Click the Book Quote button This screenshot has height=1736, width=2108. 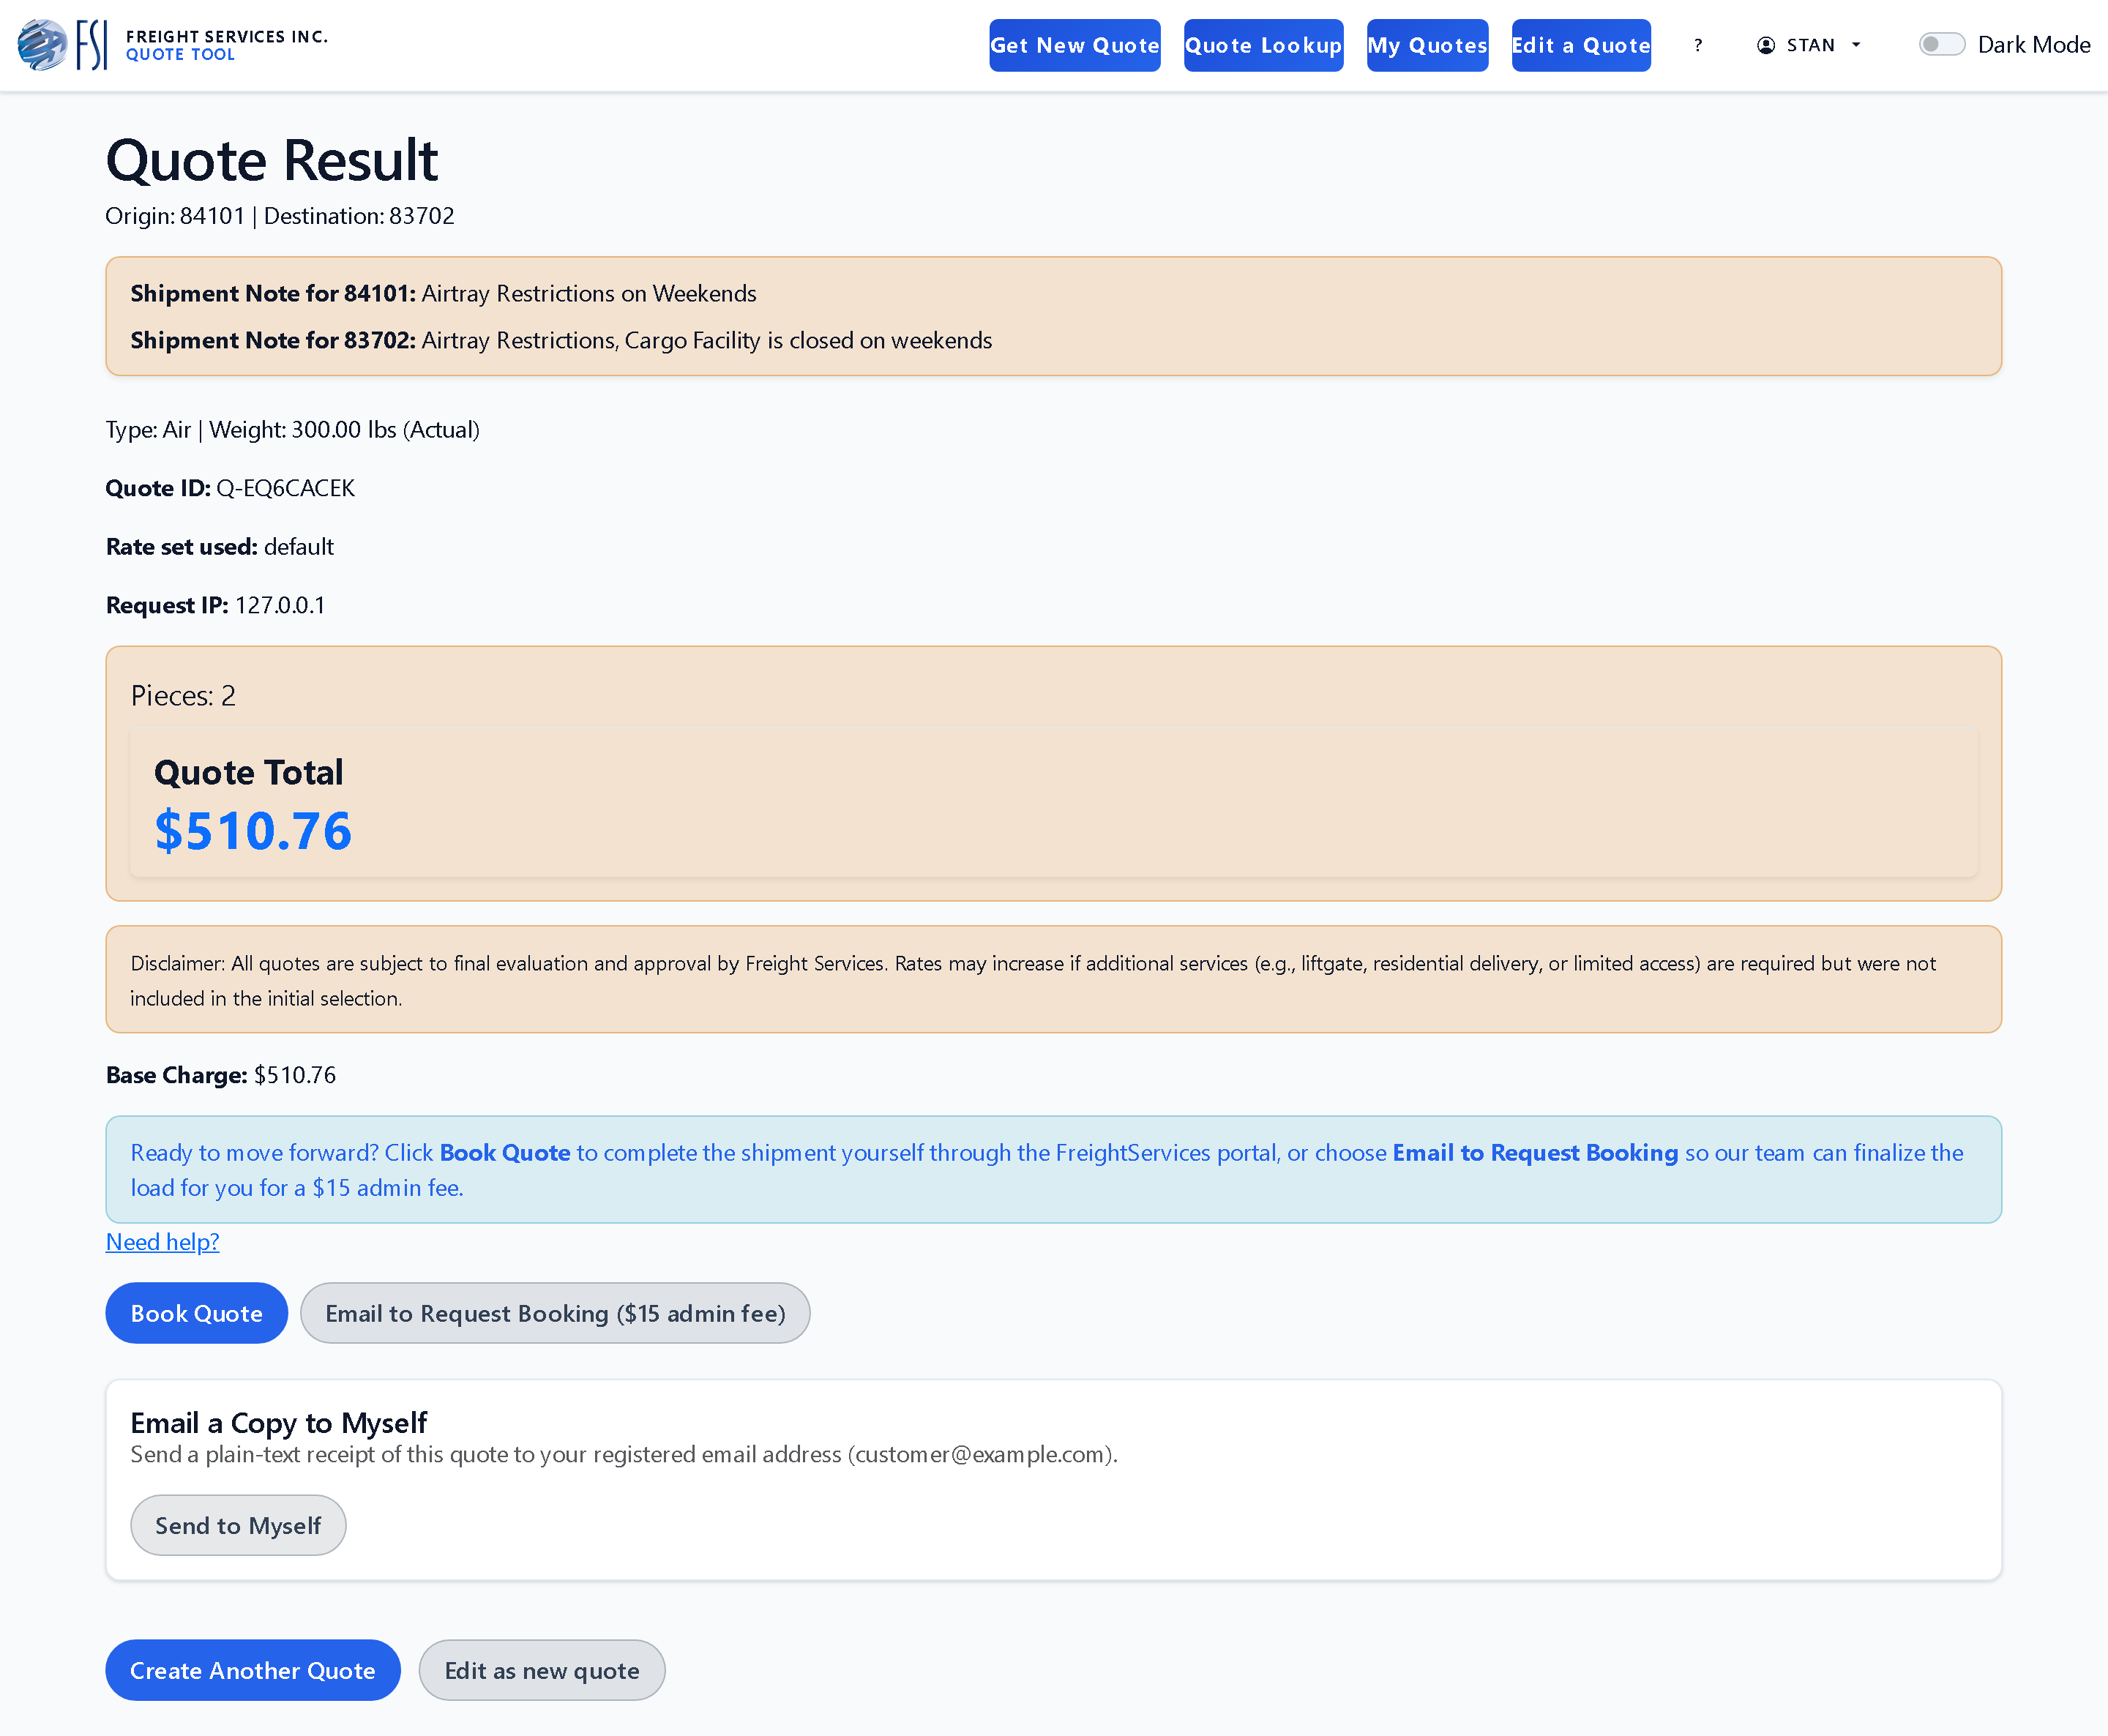(197, 1313)
